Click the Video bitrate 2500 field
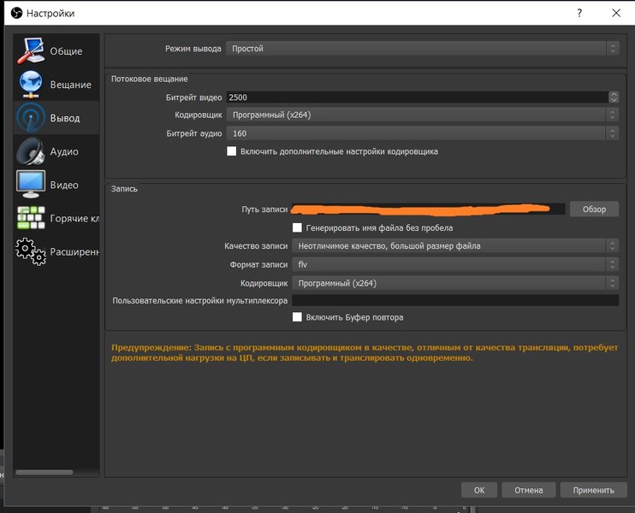 (x=417, y=97)
